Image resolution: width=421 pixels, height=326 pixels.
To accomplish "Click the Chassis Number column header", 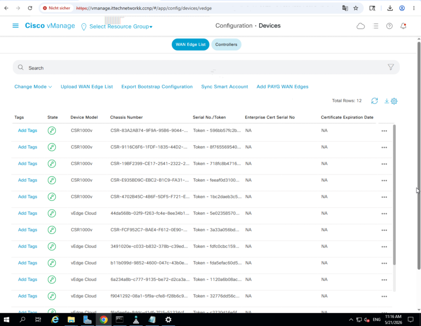I will pos(126,117).
